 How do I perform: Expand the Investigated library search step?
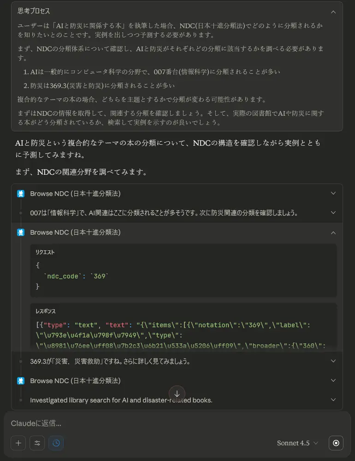[333, 400]
